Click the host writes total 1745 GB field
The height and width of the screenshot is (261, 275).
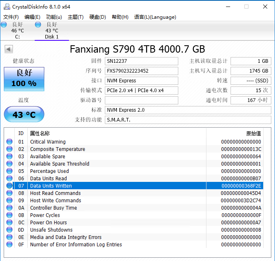click(251, 71)
